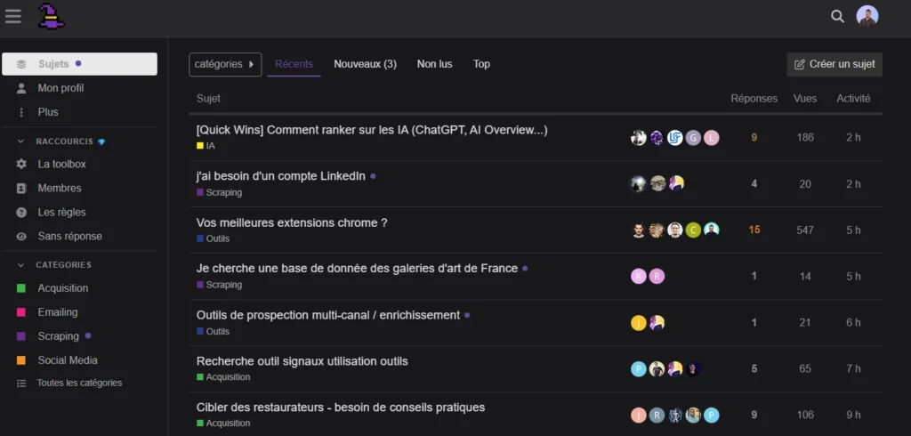Viewport: 911px width, 436px height.
Task: Open the Membres page
Action: coord(60,189)
